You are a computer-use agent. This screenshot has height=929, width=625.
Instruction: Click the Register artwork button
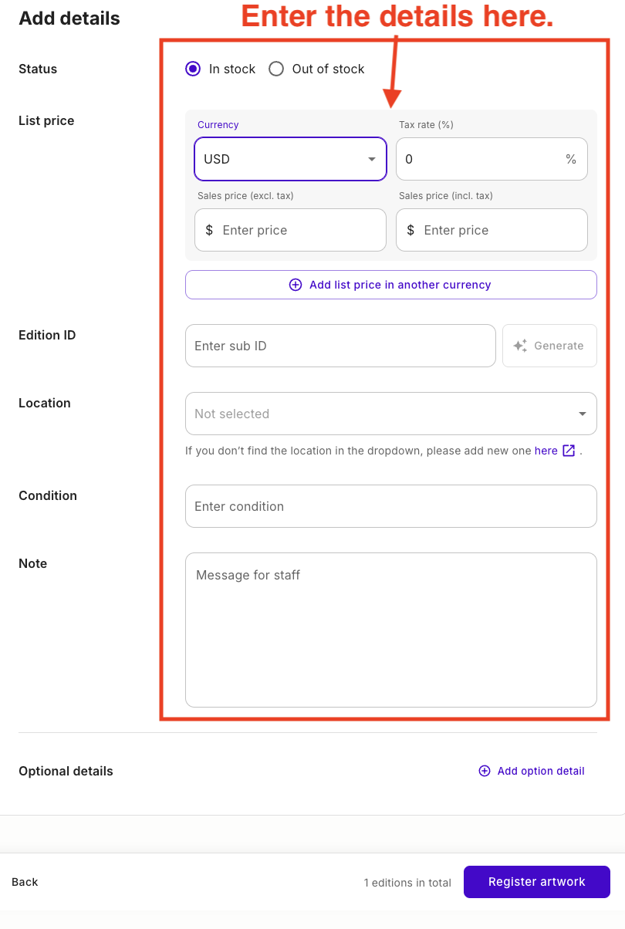coord(537,882)
